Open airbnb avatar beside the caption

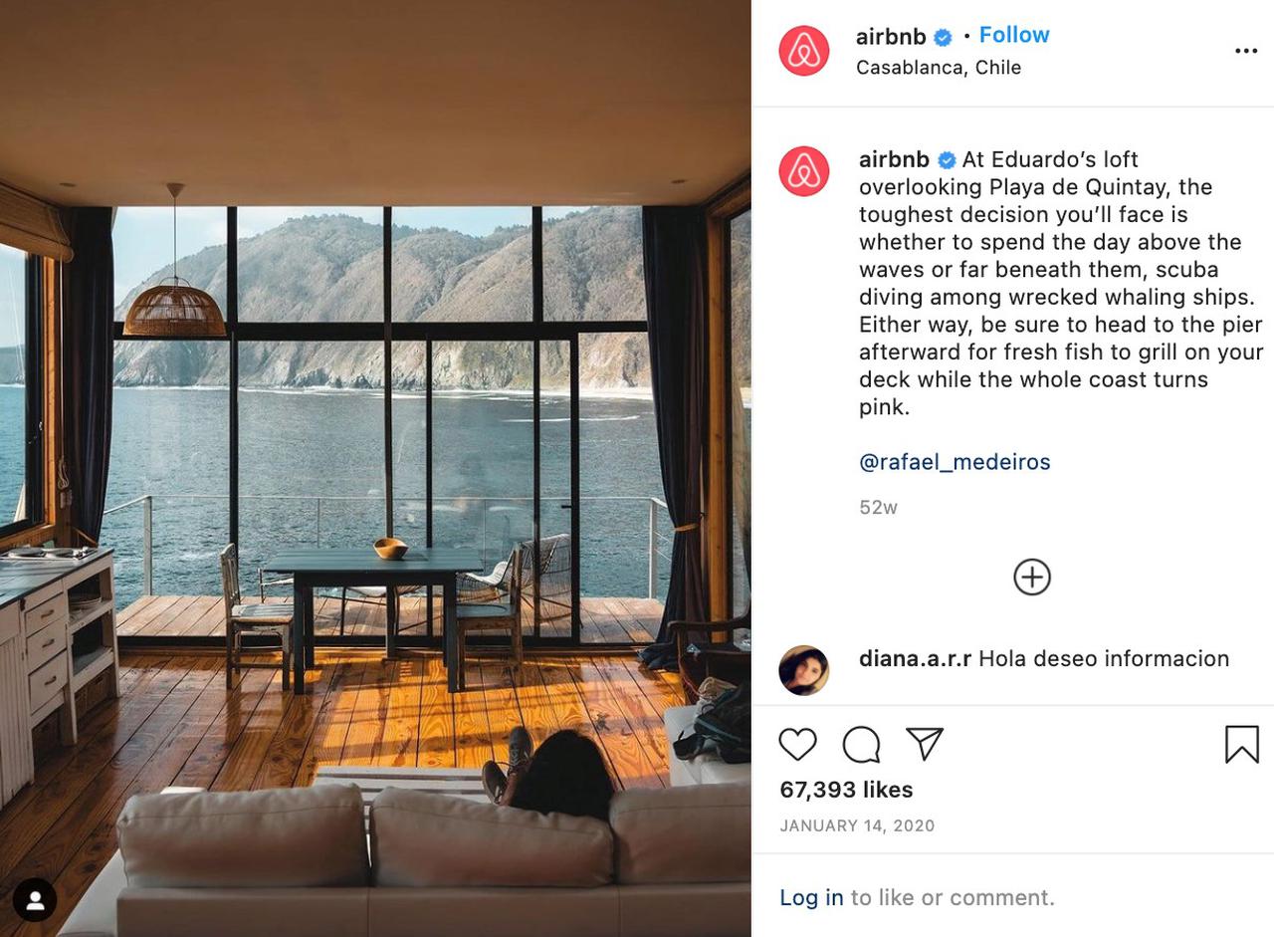point(804,171)
